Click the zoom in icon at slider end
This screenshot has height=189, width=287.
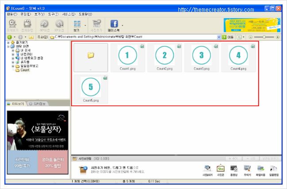pyautogui.click(x=278, y=37)
